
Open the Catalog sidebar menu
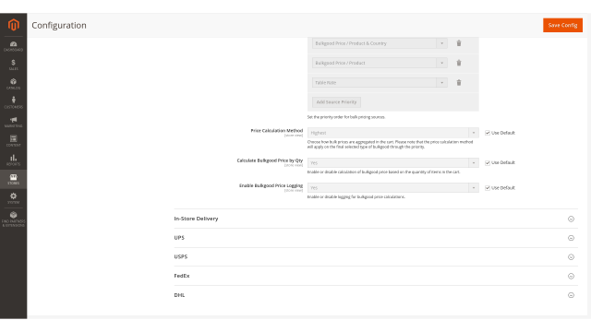point(14,84)
